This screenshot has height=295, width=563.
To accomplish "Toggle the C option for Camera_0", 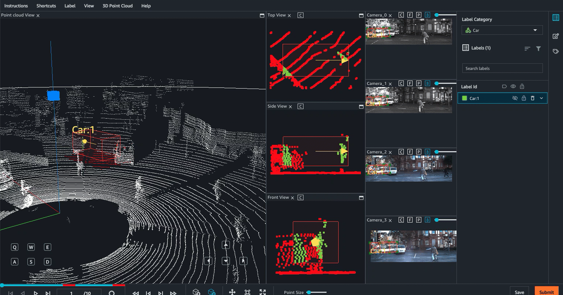I will [x=401, y=15].
